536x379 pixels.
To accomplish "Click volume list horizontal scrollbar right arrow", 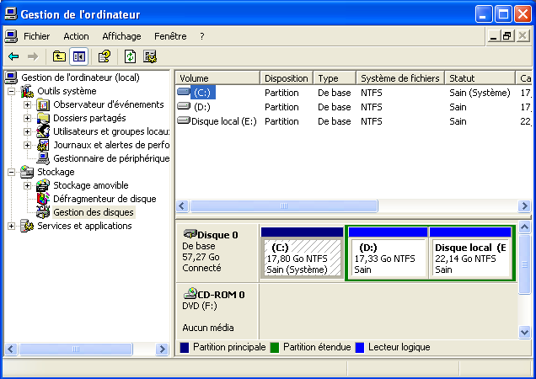I will point(524,206).
